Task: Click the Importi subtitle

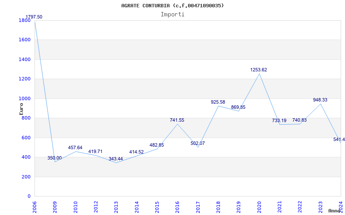Action: click(172, 15)
